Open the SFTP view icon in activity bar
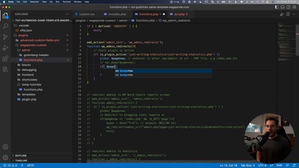Screen dimensions: 299x168 tap(5, 69)
